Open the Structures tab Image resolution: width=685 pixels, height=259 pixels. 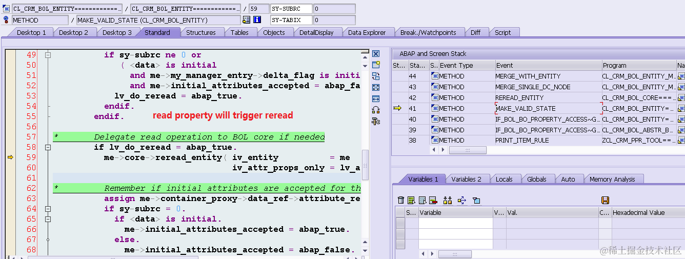point(200,32)
